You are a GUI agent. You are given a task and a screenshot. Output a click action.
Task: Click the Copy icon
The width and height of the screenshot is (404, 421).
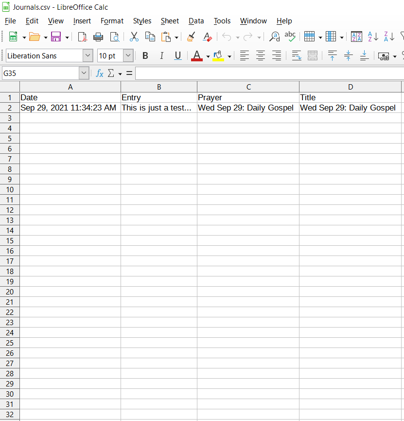coord(150,37)
